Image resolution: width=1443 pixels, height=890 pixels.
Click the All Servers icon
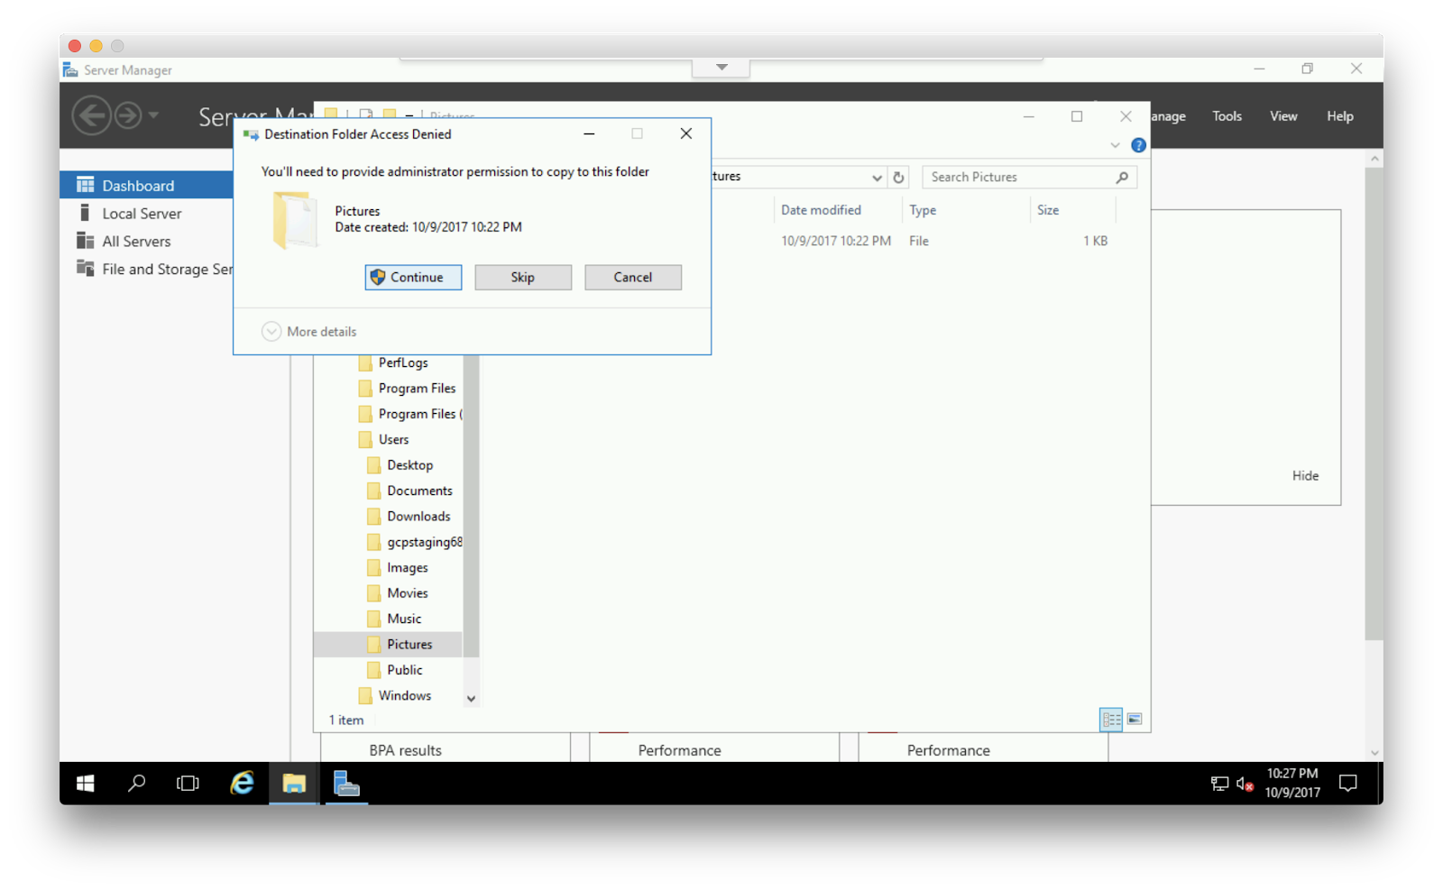137,241
